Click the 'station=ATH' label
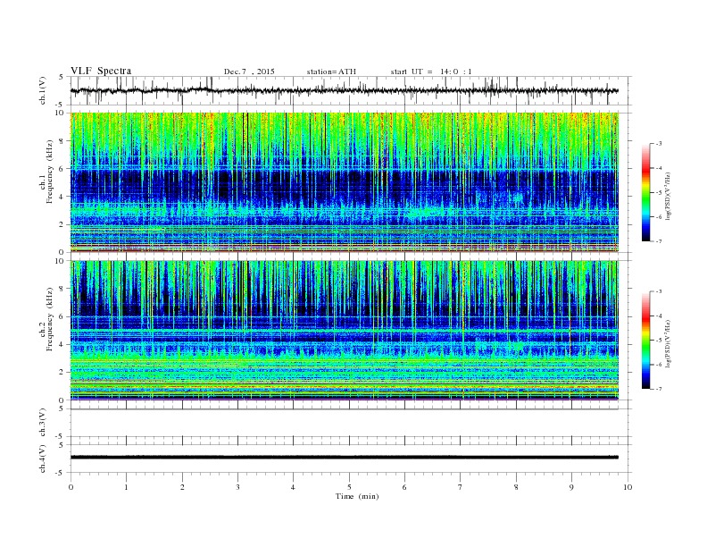 [331, 72]
